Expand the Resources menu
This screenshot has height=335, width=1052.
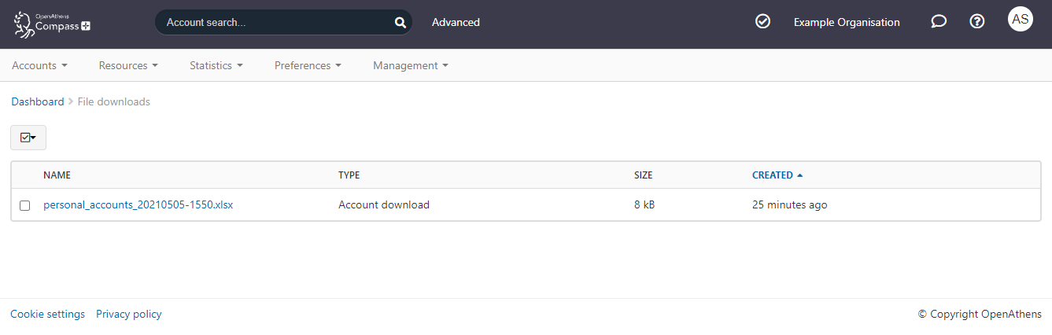[x=128, y=66]
